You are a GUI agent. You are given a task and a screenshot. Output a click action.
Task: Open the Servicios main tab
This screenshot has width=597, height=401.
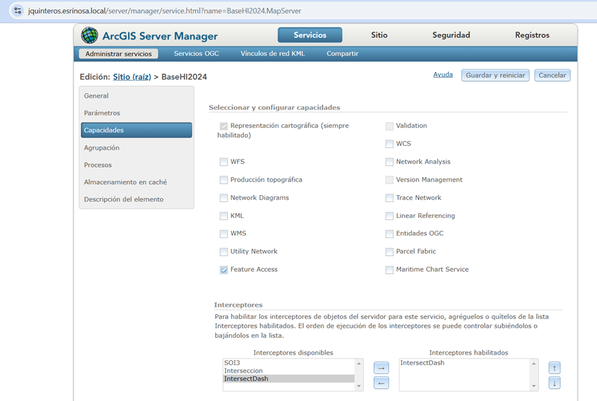tap(310, 35)
